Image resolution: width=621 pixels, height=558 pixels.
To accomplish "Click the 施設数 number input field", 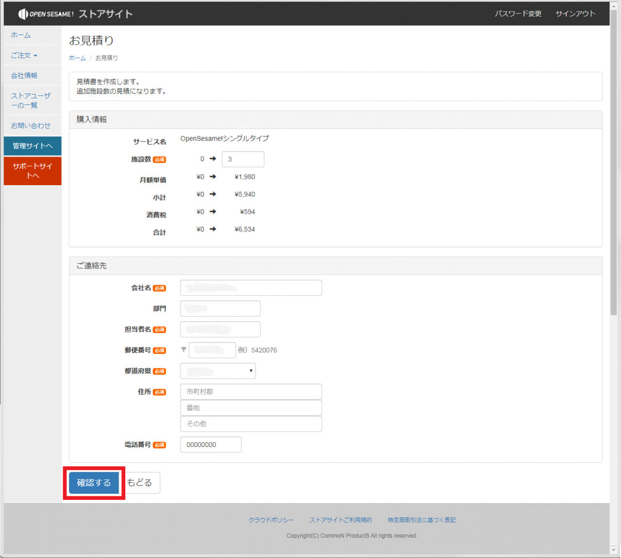I will pyautogui.click(x=243, y=159).
